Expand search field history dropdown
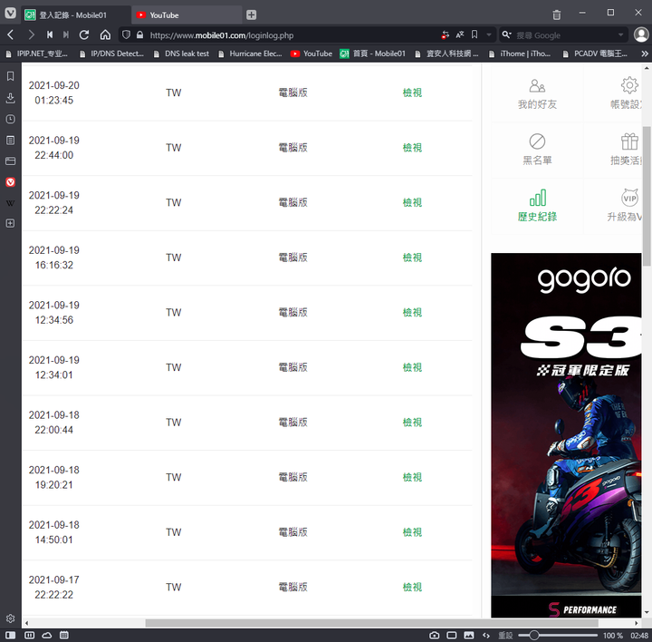The image size is (652, 642). coord(621,35)
